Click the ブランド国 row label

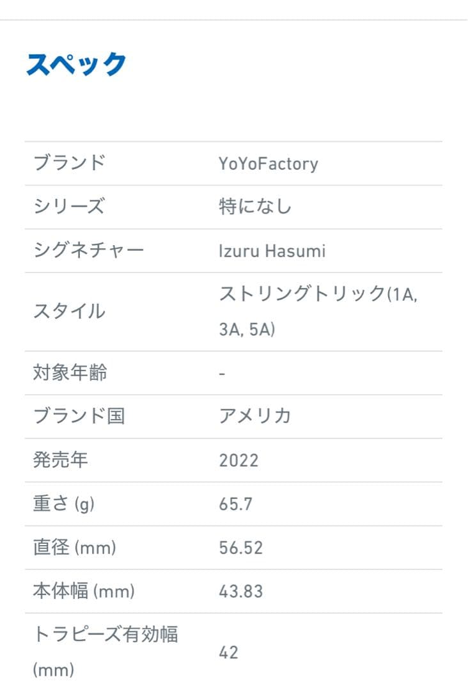coord(79,416)
